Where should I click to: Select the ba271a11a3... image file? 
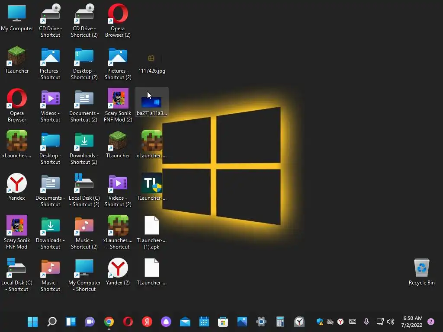152,102
